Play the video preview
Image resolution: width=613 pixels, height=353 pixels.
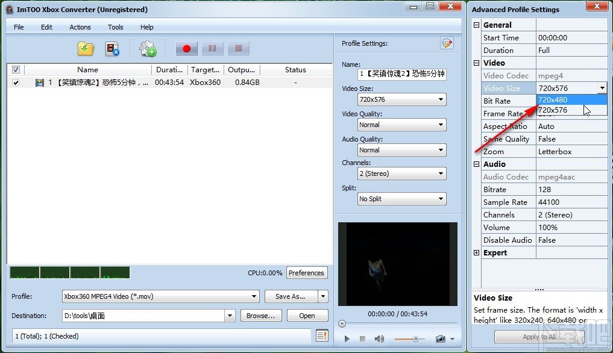347,339
